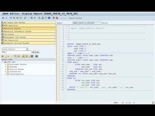This screenshot has height=116, width=155.
Task: Click the Refresh object list icon
Action: pyautogui.click(x=32, y=56)
